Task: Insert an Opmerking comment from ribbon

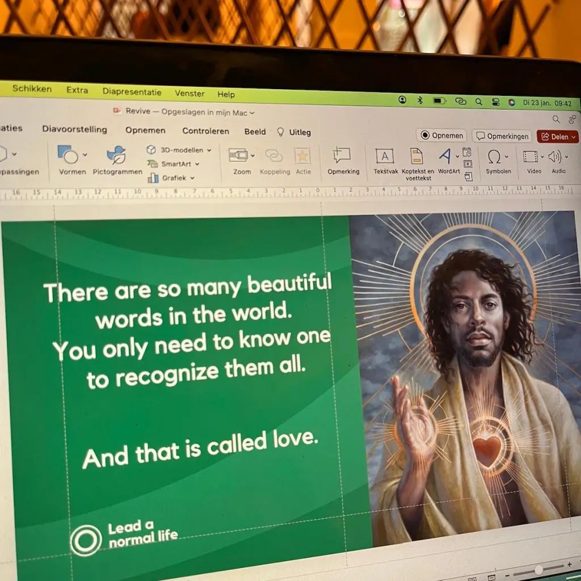Action: (x=342, y=155)
